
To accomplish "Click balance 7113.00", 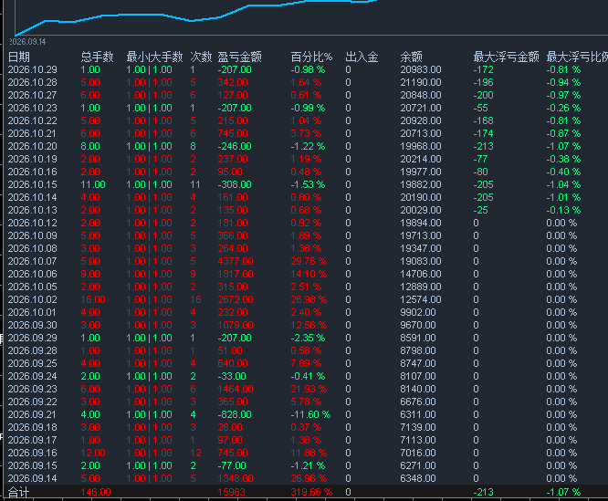I will point(417,441).
